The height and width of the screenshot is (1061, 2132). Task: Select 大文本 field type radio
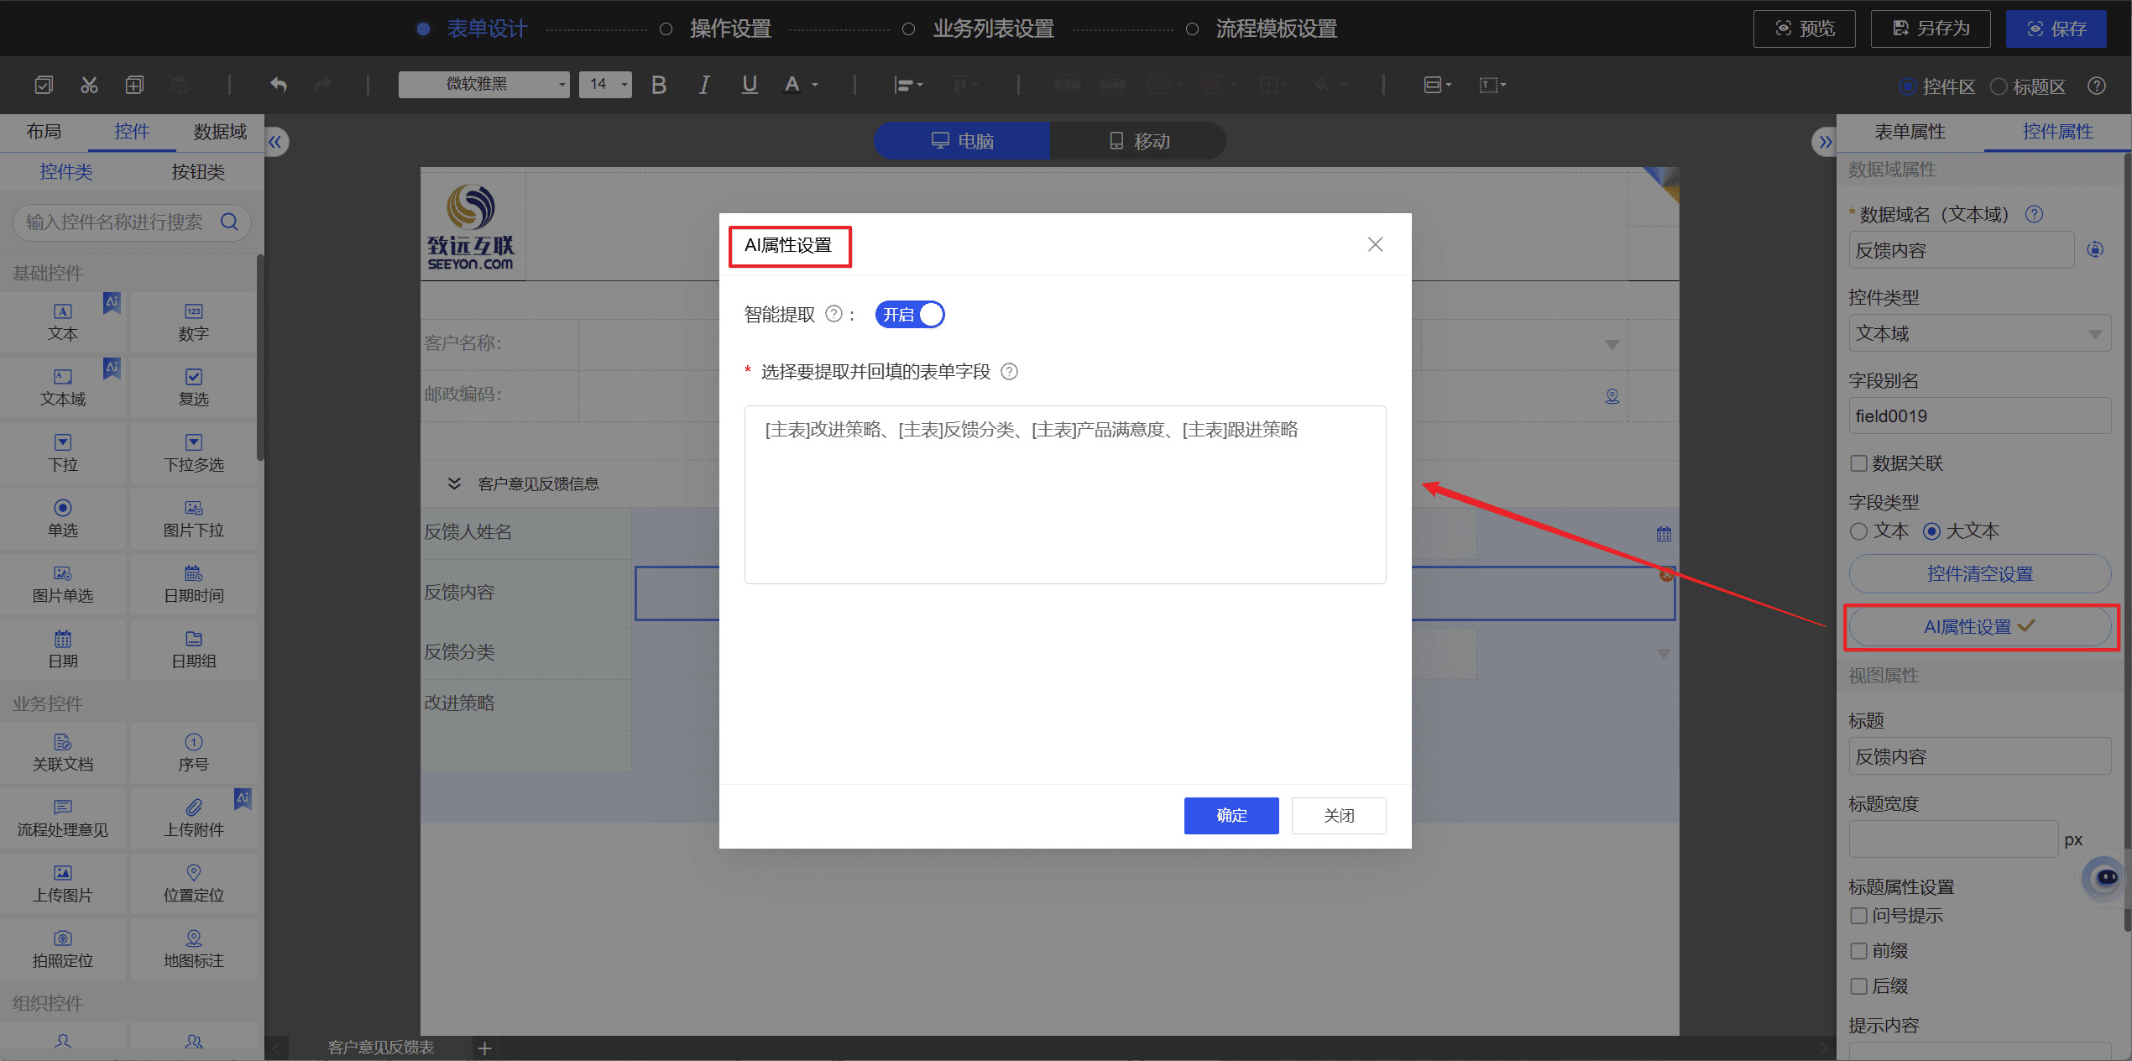(x=1931, y=531)
